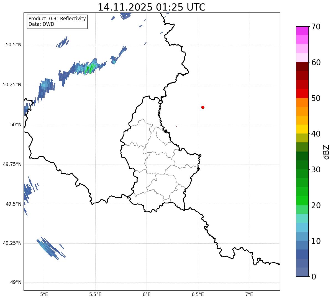The width and height of the screenshot is (333, 300).
Task: Click the 'Product: 0.8° Reflectivity' label
Action: click(57, 19)
